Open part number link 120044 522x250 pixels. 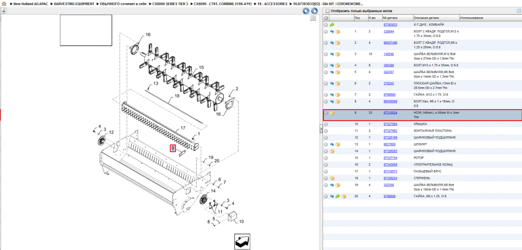388,31
